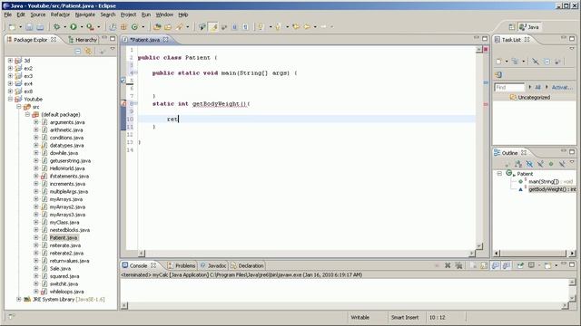Click Activate link in Task List
Screen dimensions: 581x326
coord(562,87)
